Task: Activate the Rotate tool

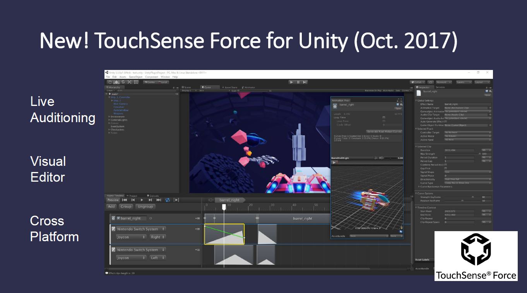Action: pyautogui.click(x=123, y=82)
